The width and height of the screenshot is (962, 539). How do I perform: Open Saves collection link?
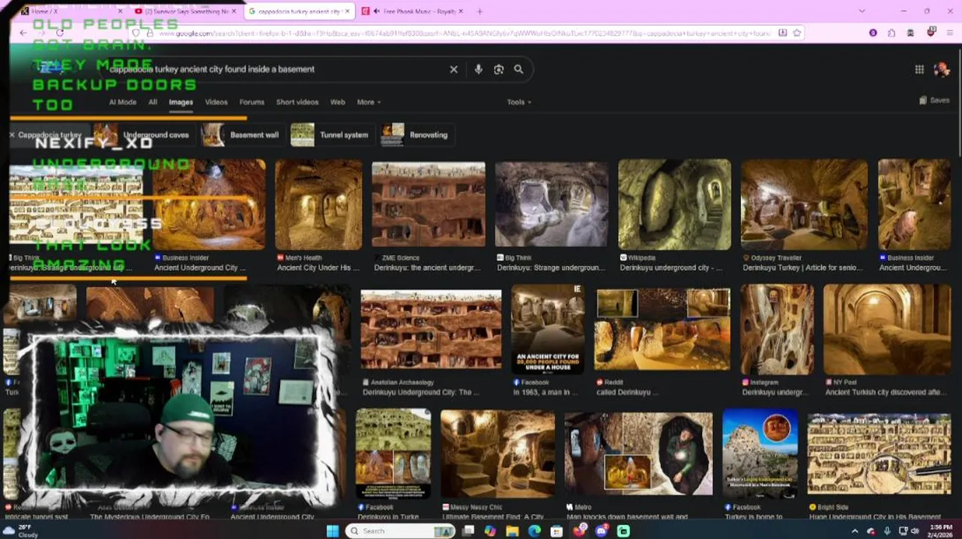coord(934,100)
